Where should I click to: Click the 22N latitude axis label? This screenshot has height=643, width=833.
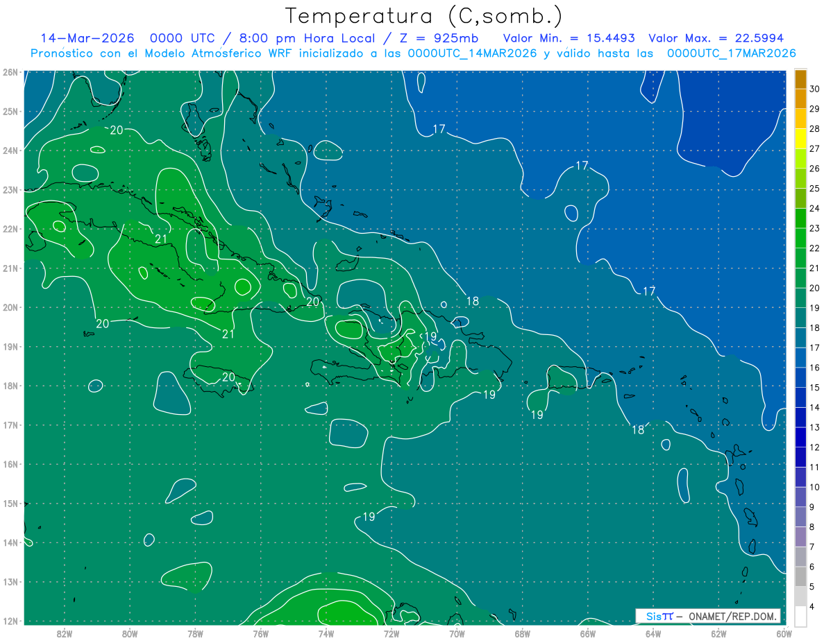[x=10, y=229]
